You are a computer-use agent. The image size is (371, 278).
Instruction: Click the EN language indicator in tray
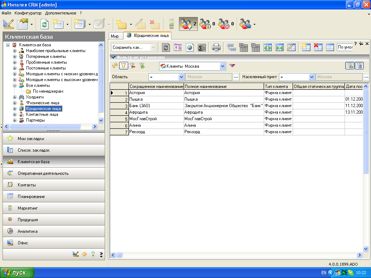324,273
